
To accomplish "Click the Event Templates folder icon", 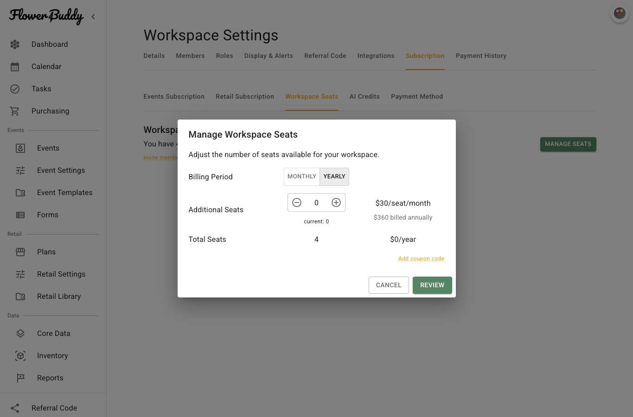I will 20,193.
